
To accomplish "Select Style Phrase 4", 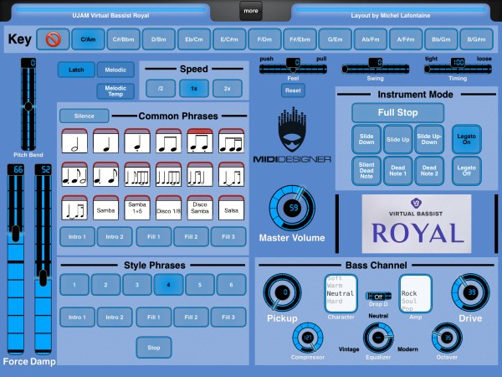I will tap(168, 285).
